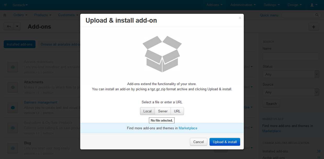
Task: Click the Attachments add-on icon
Action: [x=13, y=87]
